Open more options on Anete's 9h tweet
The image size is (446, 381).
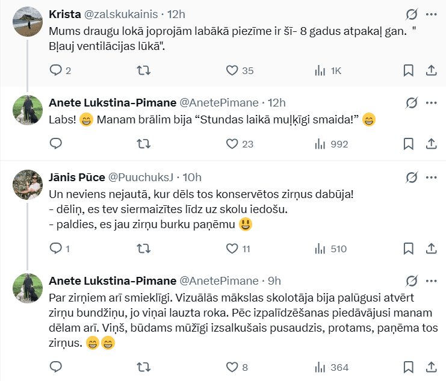(x=431, y=281)
